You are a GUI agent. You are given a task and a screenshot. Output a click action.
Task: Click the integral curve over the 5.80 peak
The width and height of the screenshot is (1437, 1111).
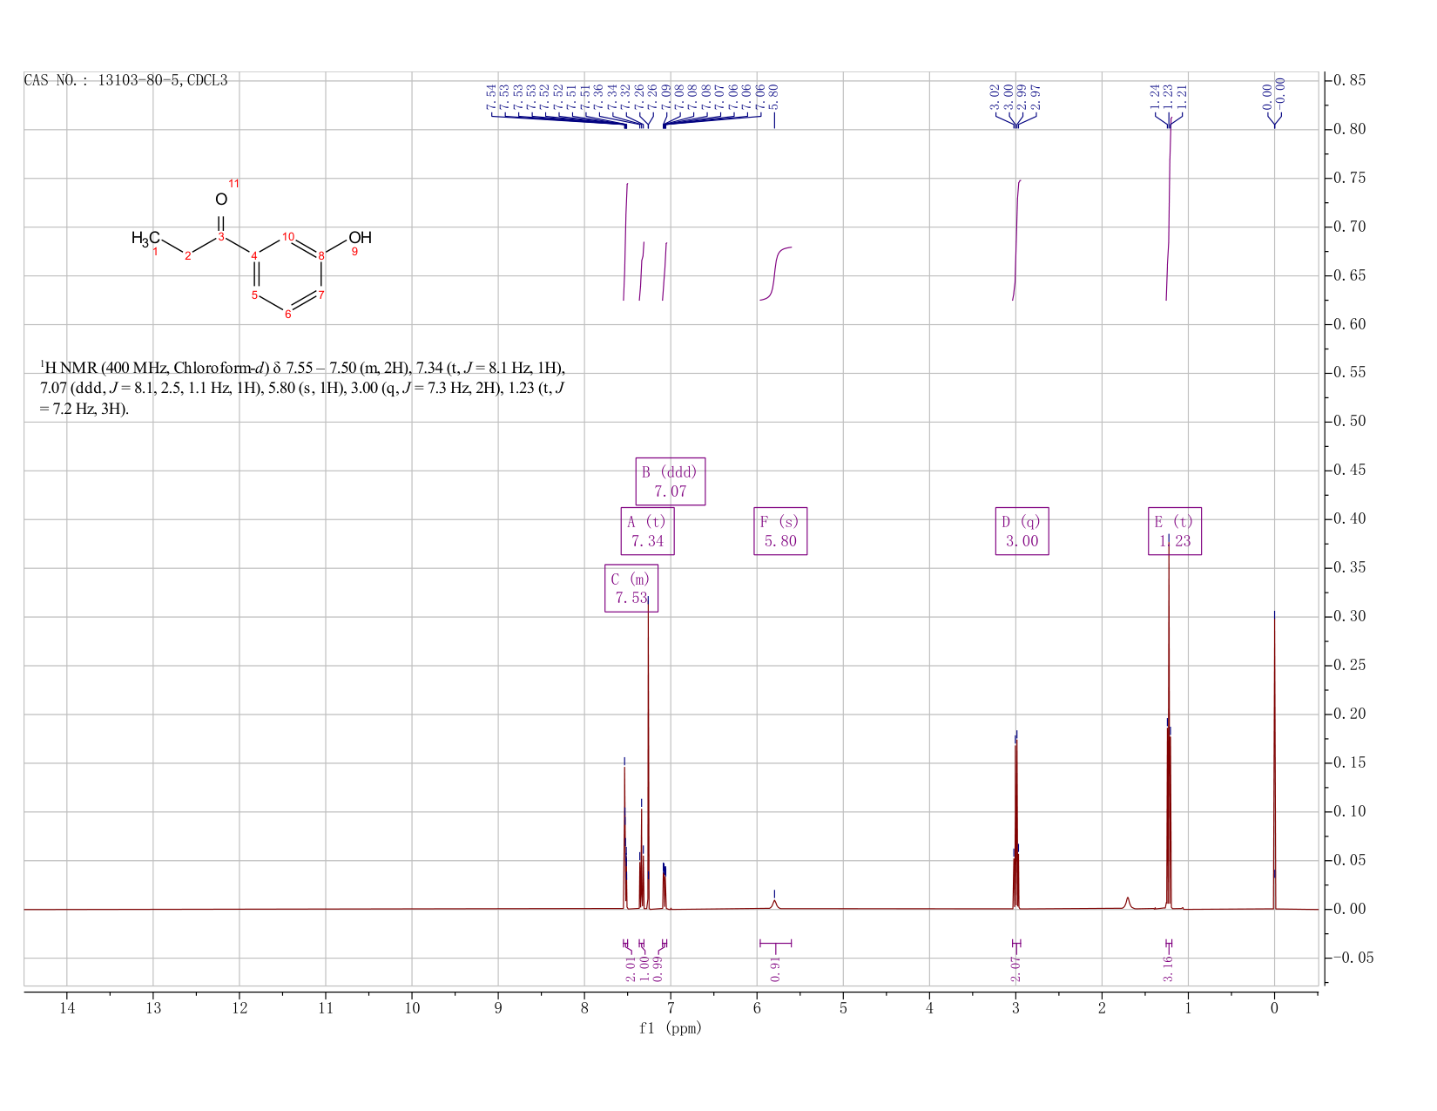point(775,274)
